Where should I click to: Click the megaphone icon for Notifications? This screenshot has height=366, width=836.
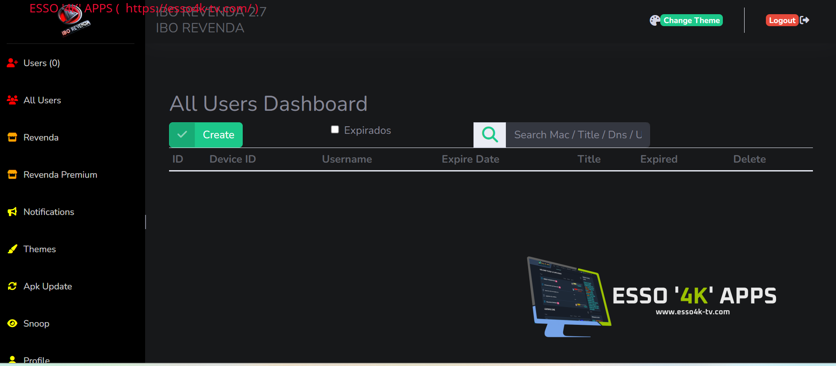(x=12, y=212)
